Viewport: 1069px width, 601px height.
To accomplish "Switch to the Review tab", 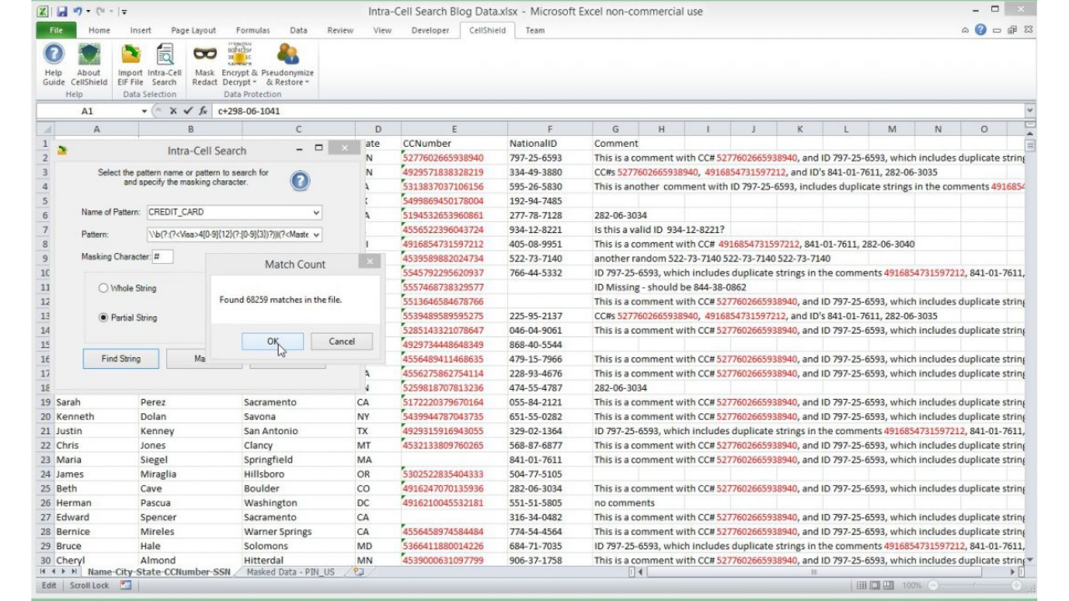I will (340, 31).
